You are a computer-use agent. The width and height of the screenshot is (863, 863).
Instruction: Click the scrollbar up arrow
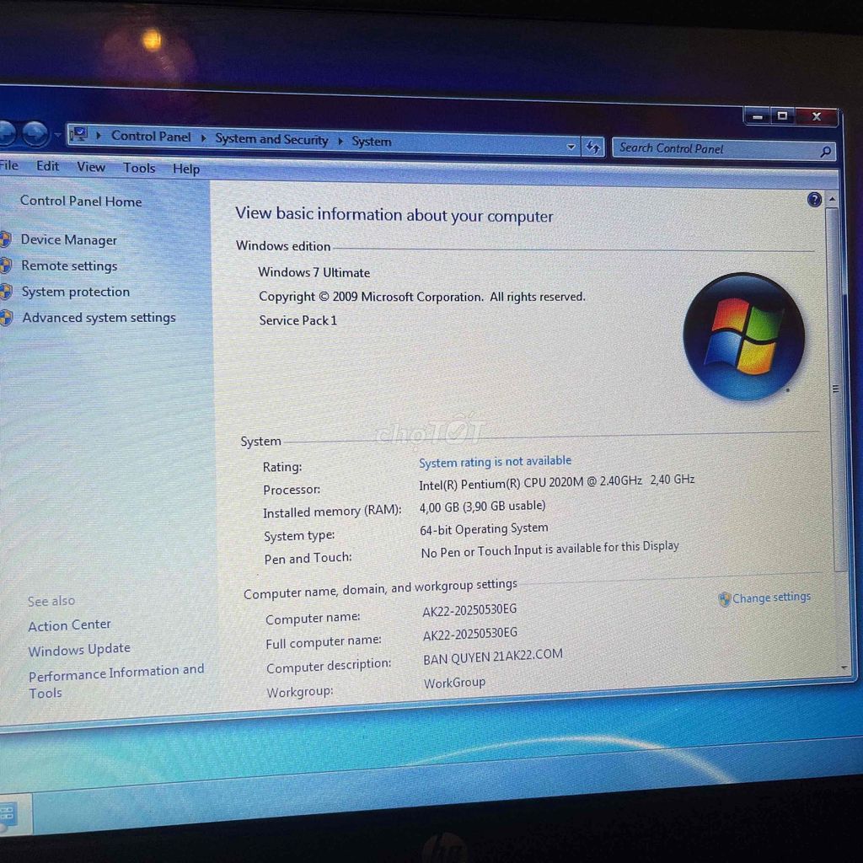tap(832, 199)
